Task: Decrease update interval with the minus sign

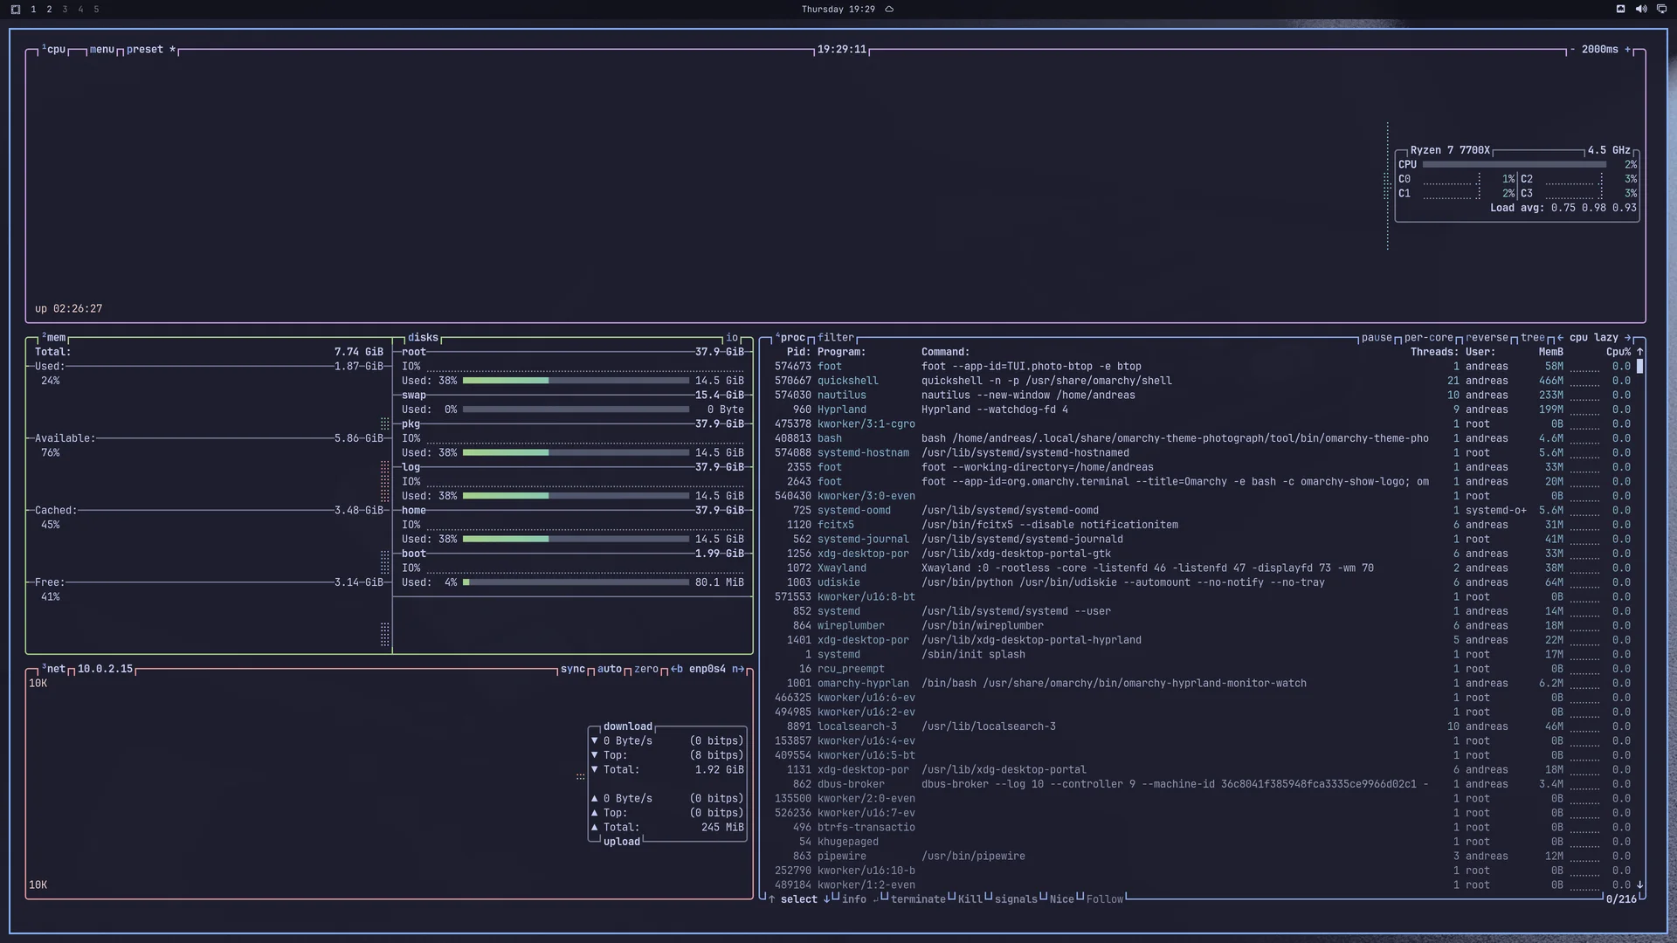Action: (1572, 50)
